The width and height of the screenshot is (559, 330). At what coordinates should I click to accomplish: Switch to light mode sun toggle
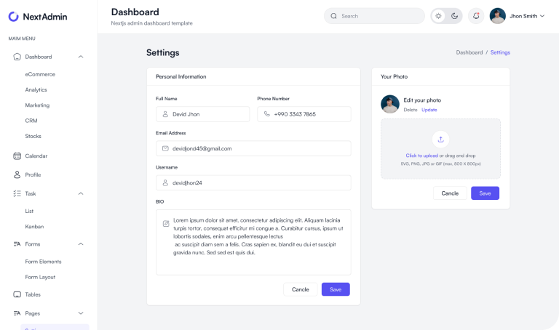(x=438, y=16)
